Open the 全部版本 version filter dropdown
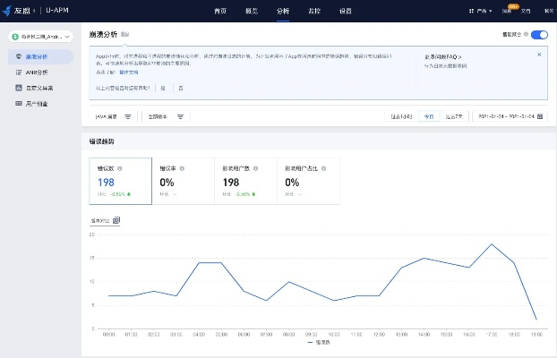Screen dimensions: 557x358 coord(167,116)
